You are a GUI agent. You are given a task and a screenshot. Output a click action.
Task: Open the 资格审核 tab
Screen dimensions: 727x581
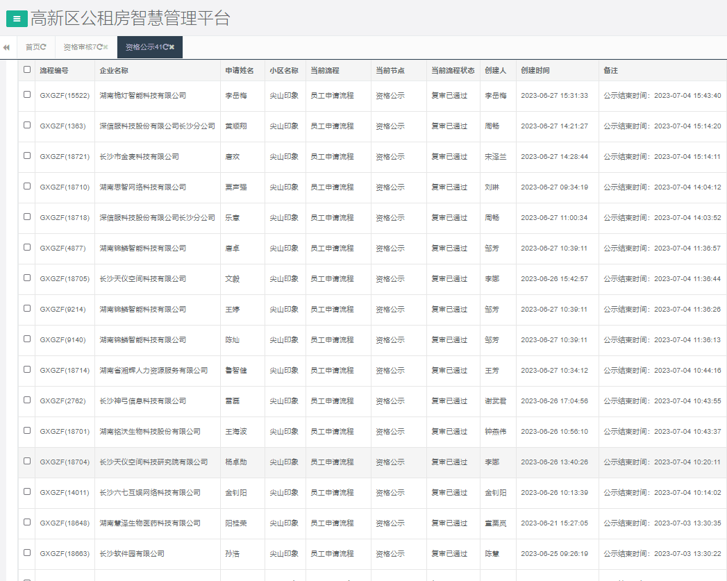[x=78, y=47]
